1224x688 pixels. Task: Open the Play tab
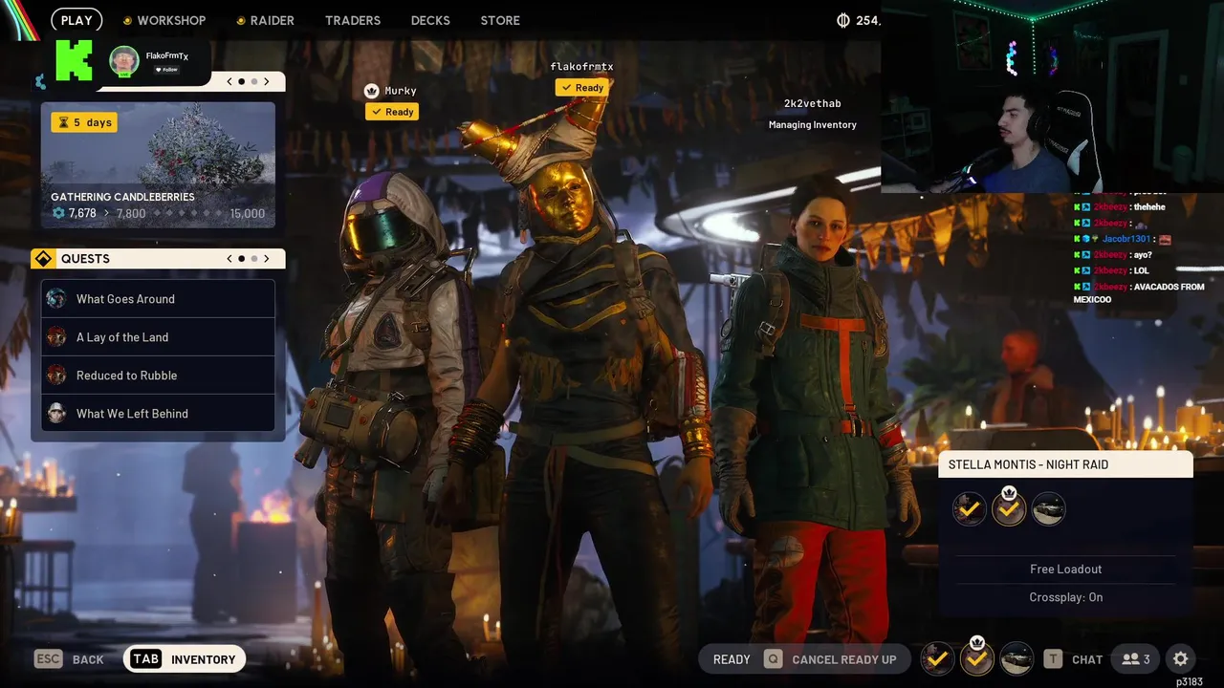point(76,20)
